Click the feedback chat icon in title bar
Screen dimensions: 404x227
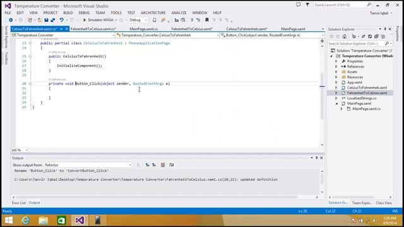[298, 4]
